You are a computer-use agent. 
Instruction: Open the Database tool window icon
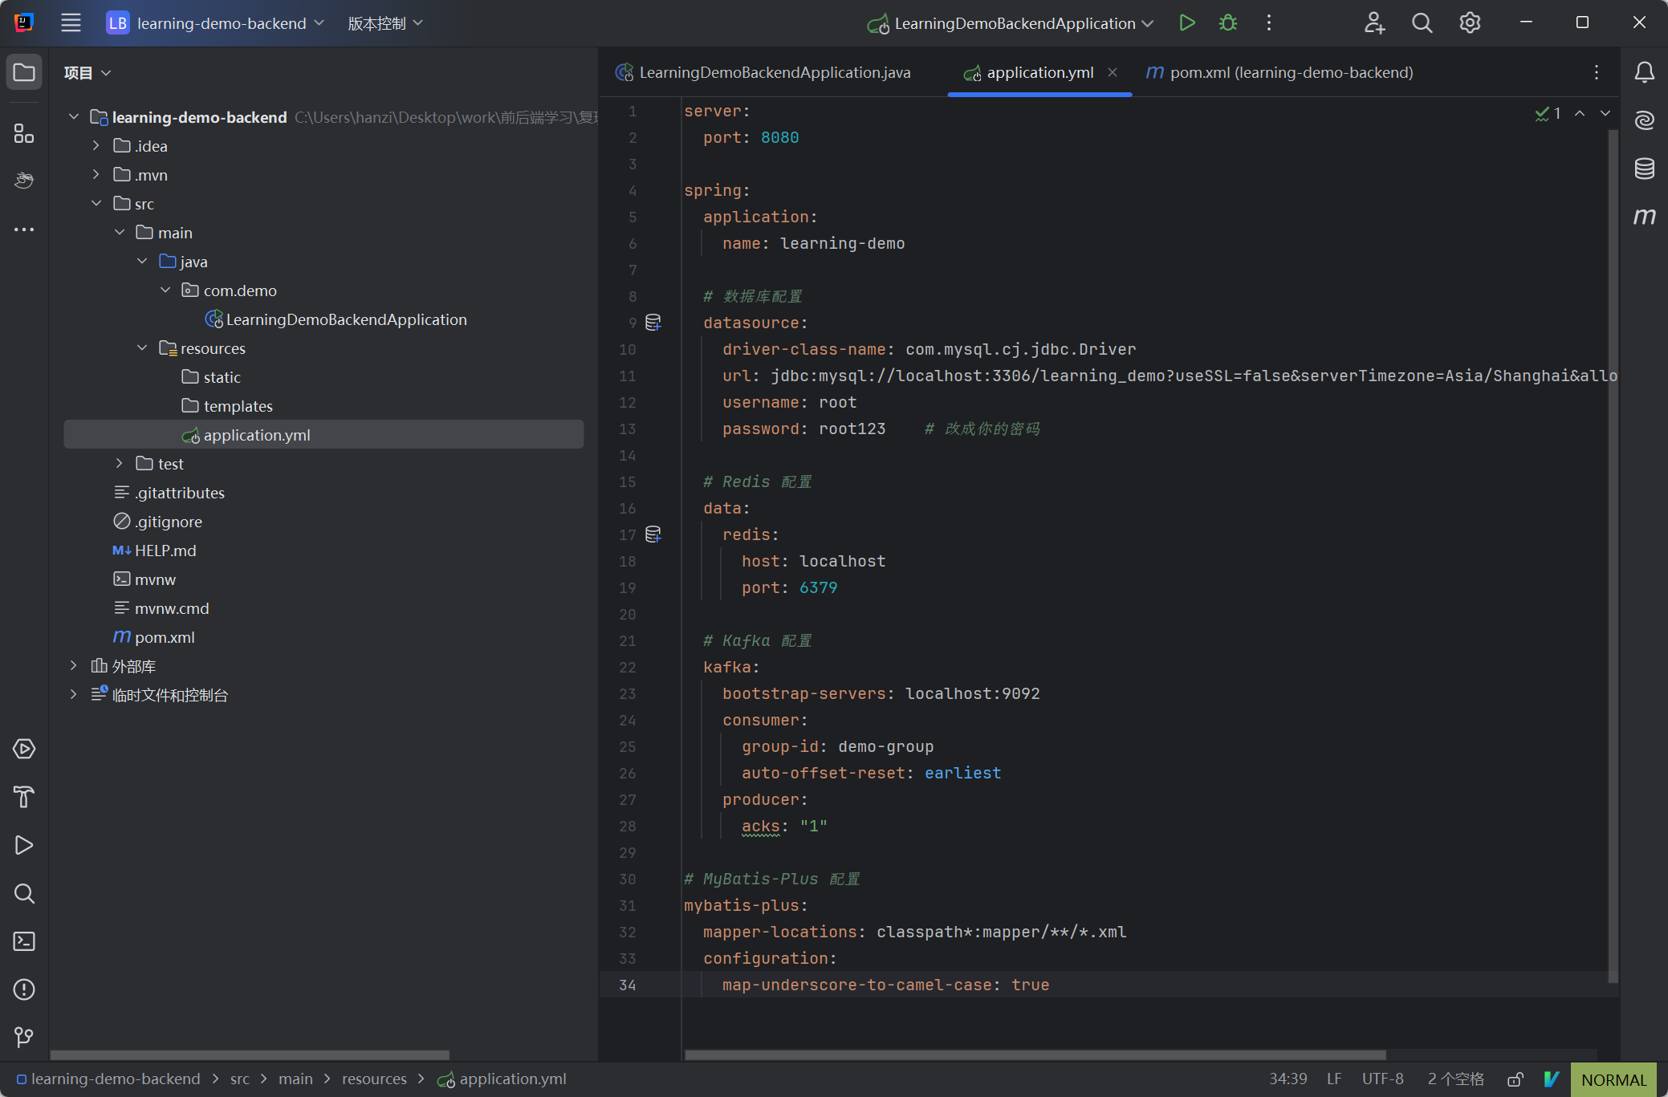pos(1644,169)
